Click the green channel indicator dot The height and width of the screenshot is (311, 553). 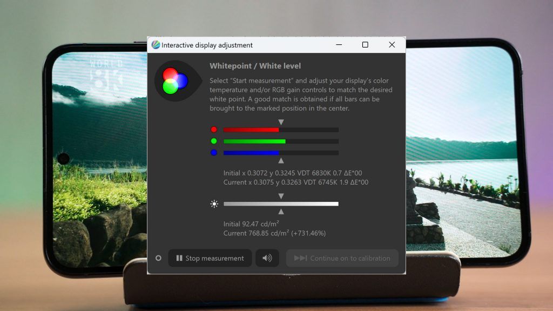[214, 141]
